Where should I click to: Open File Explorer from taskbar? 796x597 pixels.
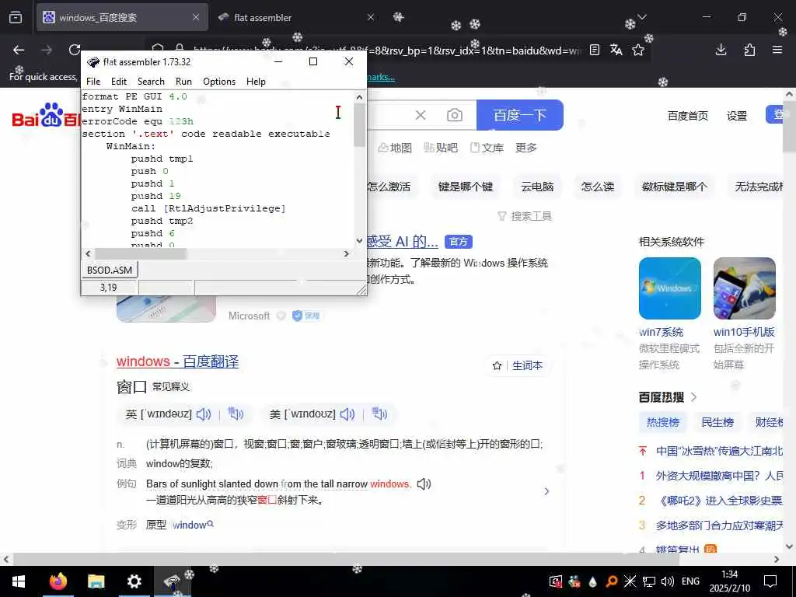(96, 581)
